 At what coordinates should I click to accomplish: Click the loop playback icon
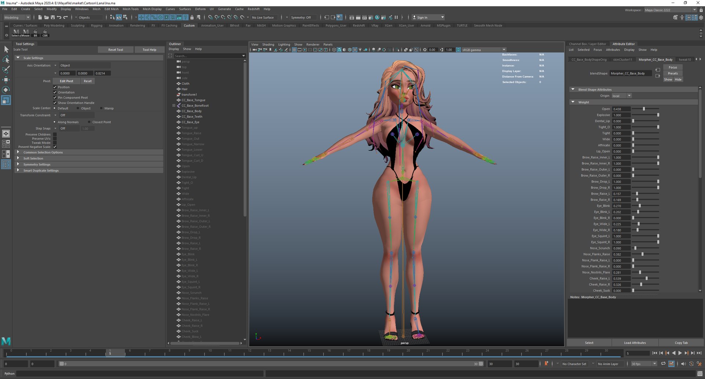pyautogui.click(x=663, y=364)
